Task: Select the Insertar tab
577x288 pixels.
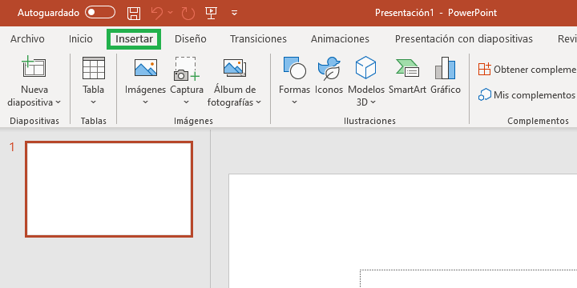Action: tap(134, 39)
